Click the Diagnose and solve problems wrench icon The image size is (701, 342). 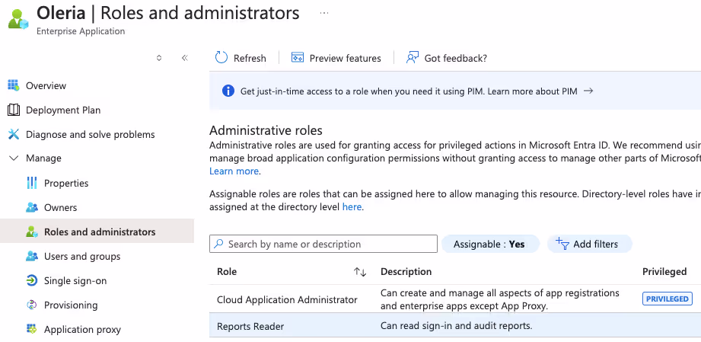tap(14, 134)
